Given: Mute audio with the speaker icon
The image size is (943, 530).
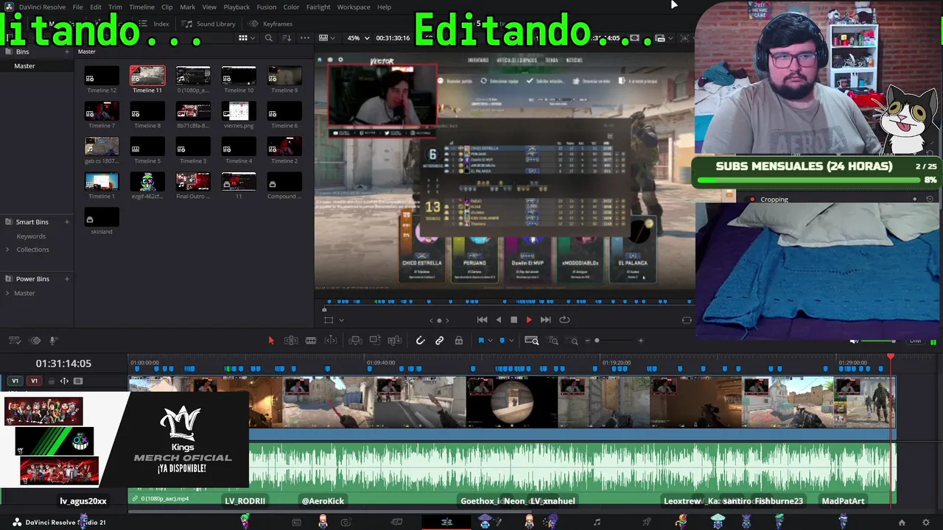Looking at the screenshot, I should point(854,341).
